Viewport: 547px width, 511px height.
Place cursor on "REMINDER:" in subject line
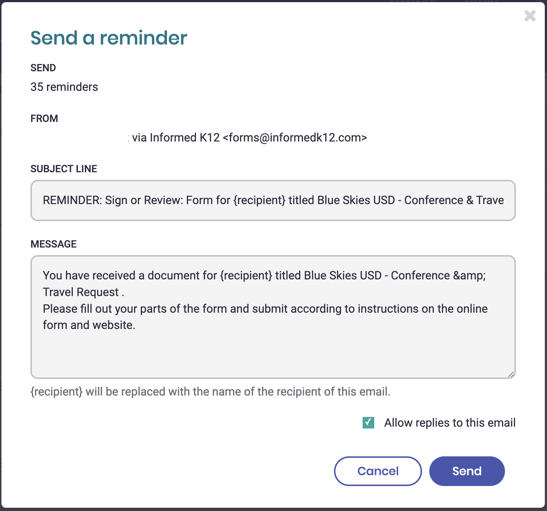(x=72, y=200)
